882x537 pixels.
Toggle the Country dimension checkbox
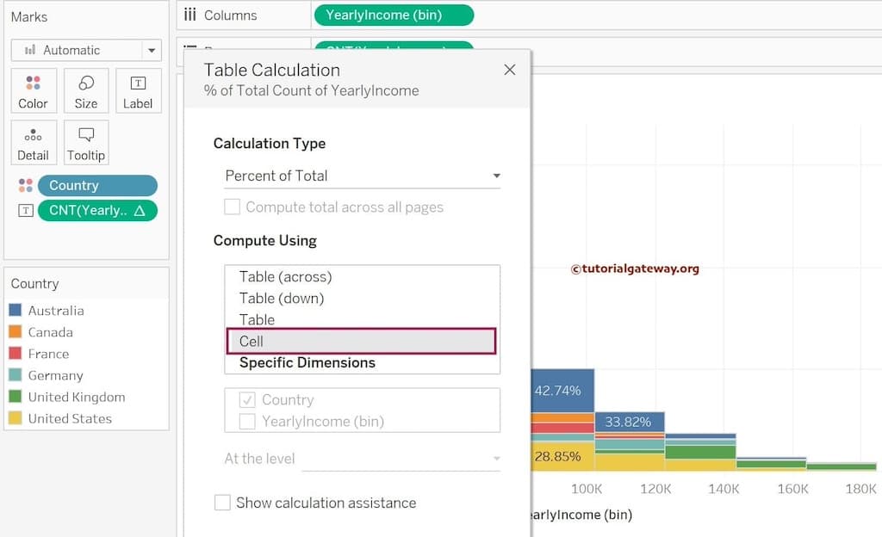[x=247, y=400]
